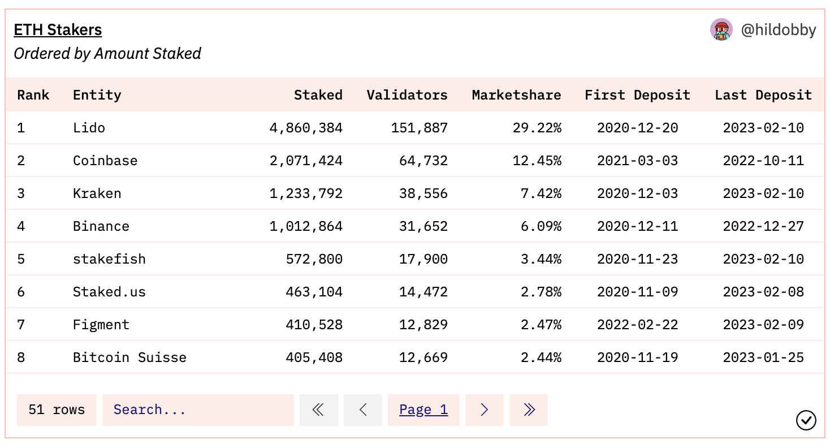Select the Lido entity row
Viewport: 830px width, 448px height.
pyautogui.click(x=415, y=128)
